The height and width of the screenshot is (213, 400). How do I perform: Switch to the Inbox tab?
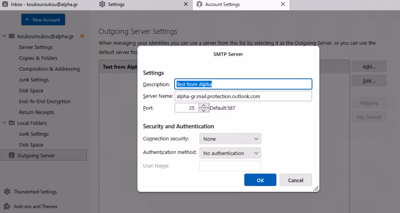[43, 4]
